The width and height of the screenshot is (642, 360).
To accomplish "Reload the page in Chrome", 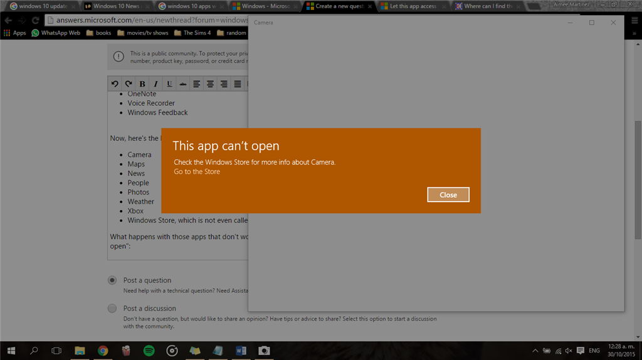I will coord(36,20).
